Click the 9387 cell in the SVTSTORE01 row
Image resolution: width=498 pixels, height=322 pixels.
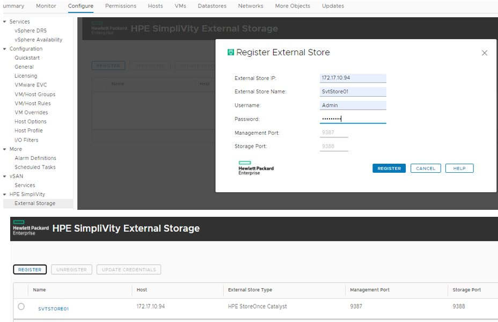tap(356, 306)
